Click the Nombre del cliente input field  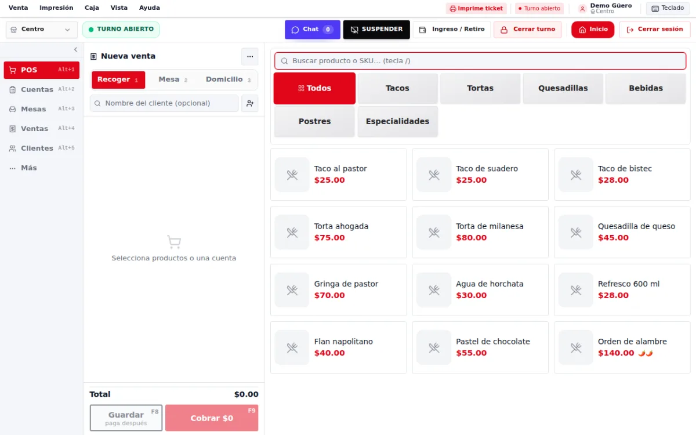tap(164, 103)
